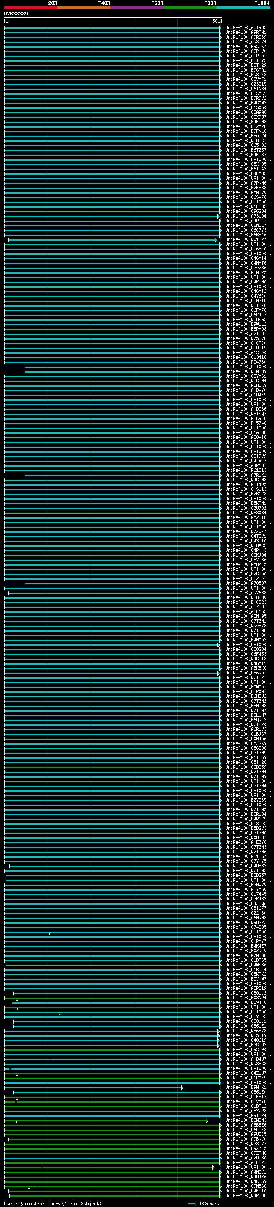Select the AV638389 query label
This screenshot has width=274, height=1207.
(x=16, y=14)
